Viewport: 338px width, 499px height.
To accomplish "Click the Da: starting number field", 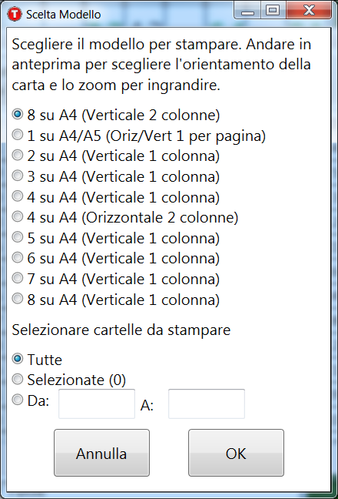I will tap(97, 404).
